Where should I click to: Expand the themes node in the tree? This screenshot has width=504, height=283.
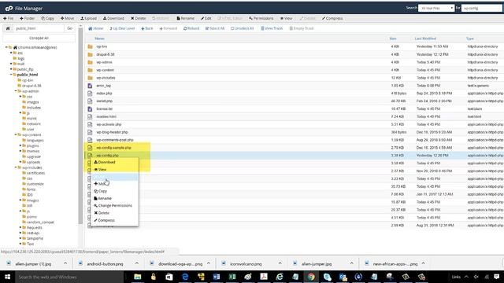click(x=20, y=151)
